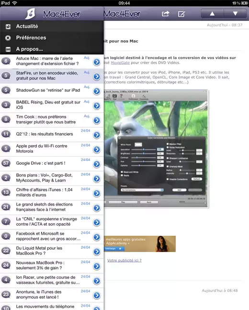249x310 pixels.
Task: Tap the share icon in the top bar
Action: [x=165, y=13]
